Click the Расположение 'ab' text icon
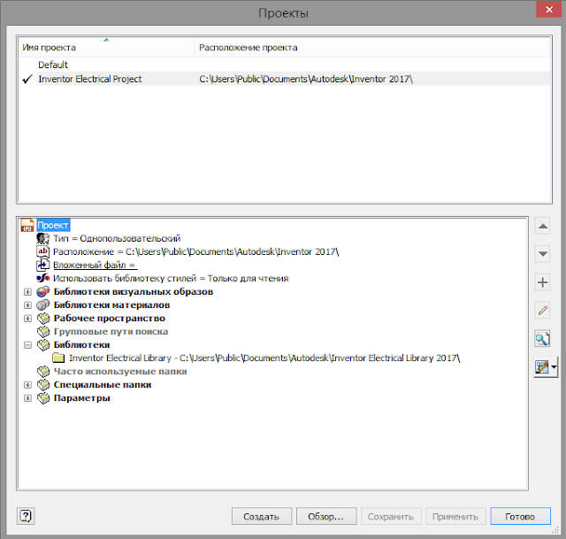Screen dimensions: 566x539 tap(43, 251)
